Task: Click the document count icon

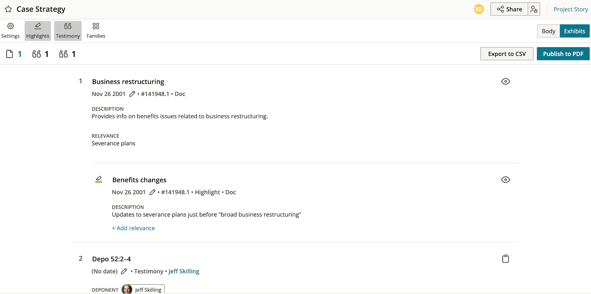Action: [10, 54]
